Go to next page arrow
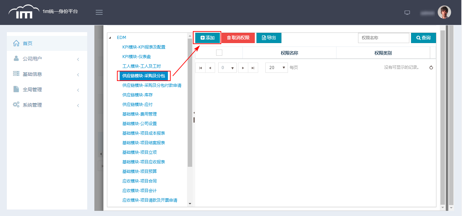 [243, 68]
